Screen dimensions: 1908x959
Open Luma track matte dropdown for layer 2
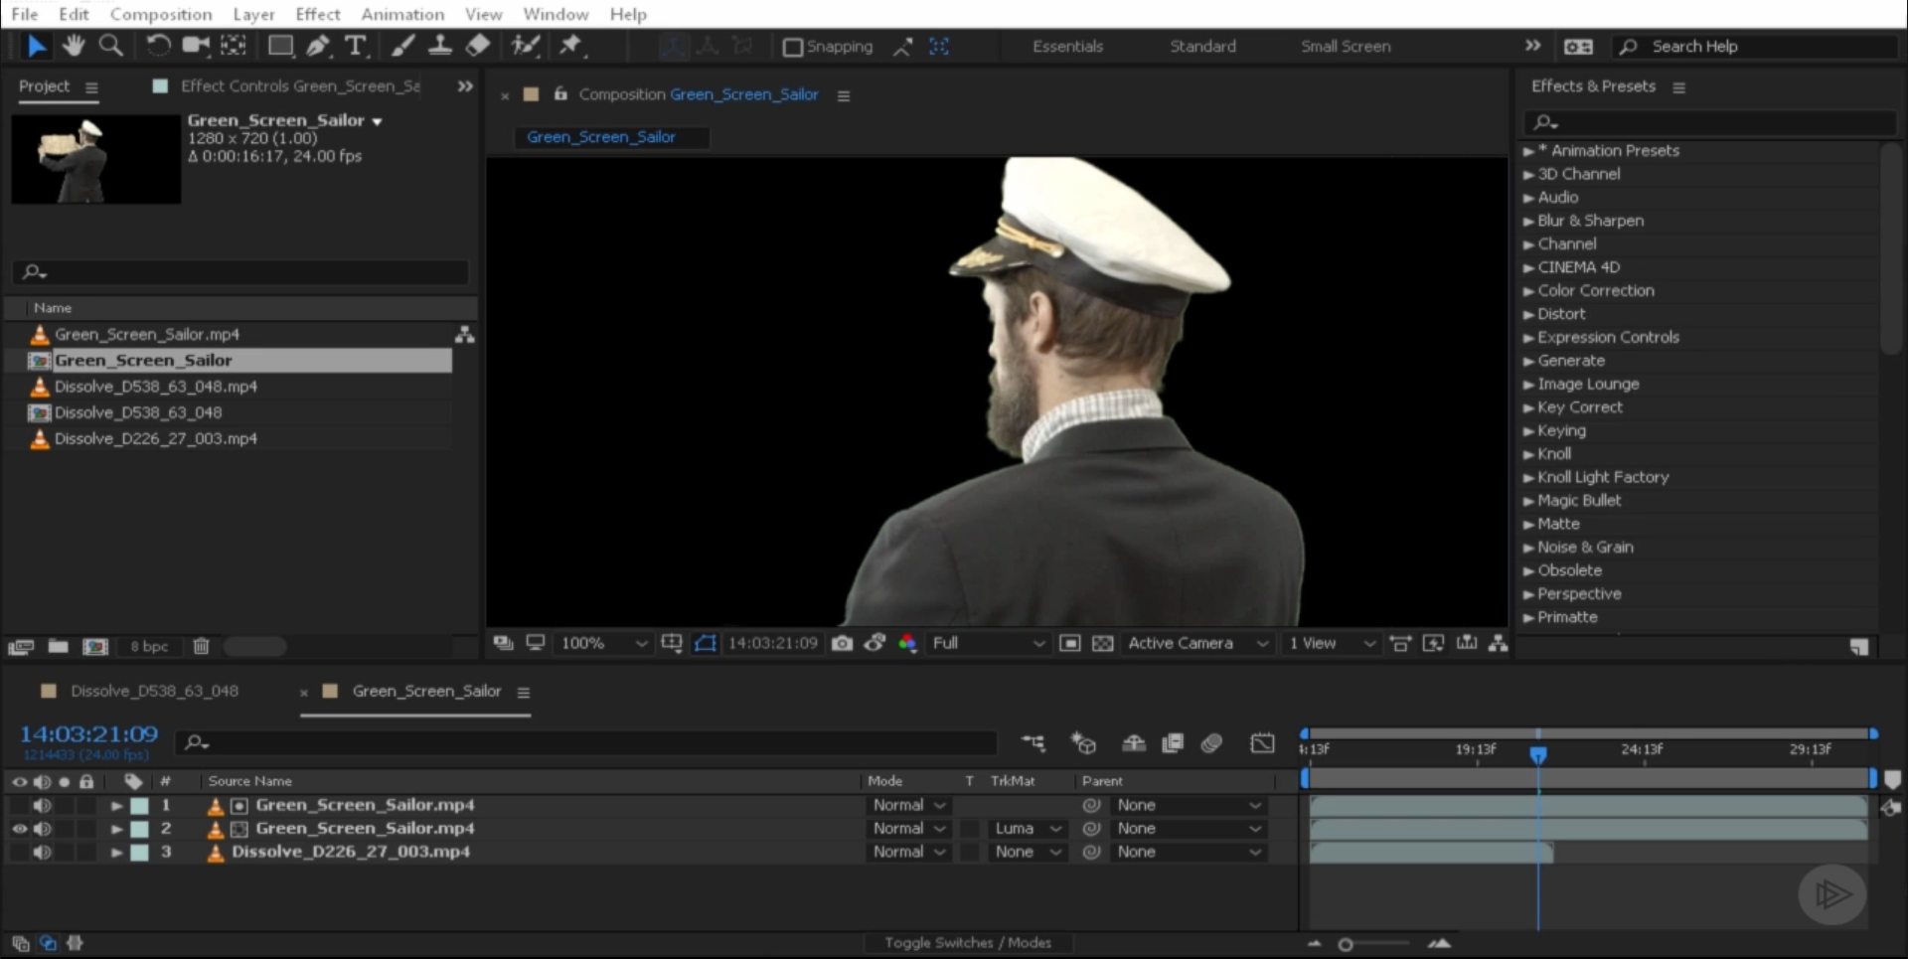[x=1028, y=829]
